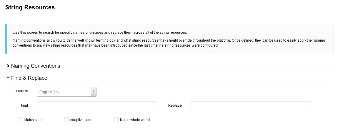Toggle the Find & Replace section heading
Viewport: 338px width, 131px height.
[x=29, y=78]
